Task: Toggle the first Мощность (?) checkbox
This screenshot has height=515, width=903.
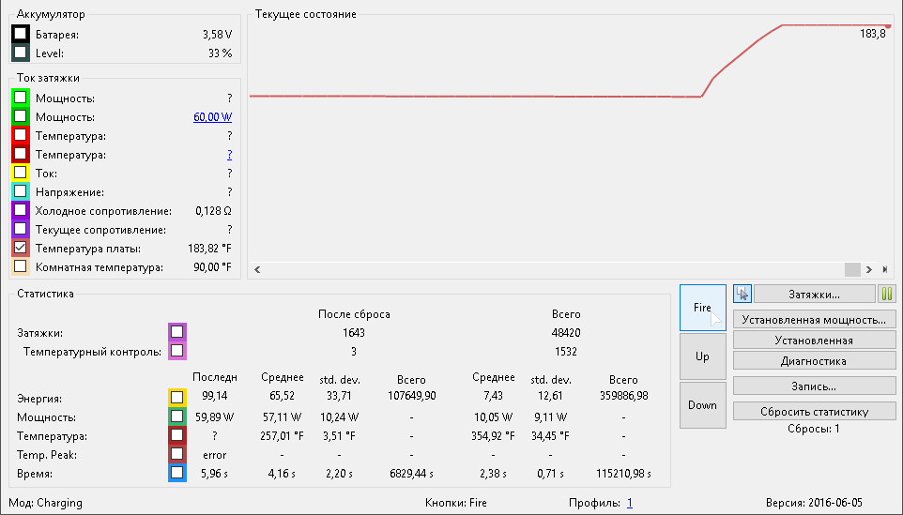Action: tap(20, 98)
